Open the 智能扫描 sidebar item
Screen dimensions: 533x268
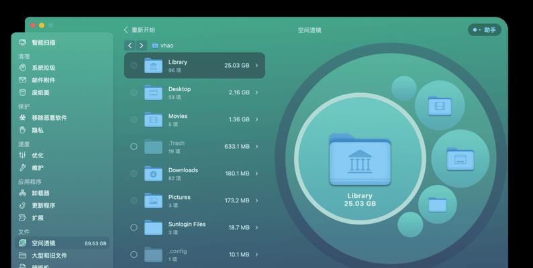[x=63, y=42]
